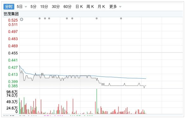The image size is (186, 119).
Task: Click the 世茂集团 stock name label
Action: tap(11, 14)
